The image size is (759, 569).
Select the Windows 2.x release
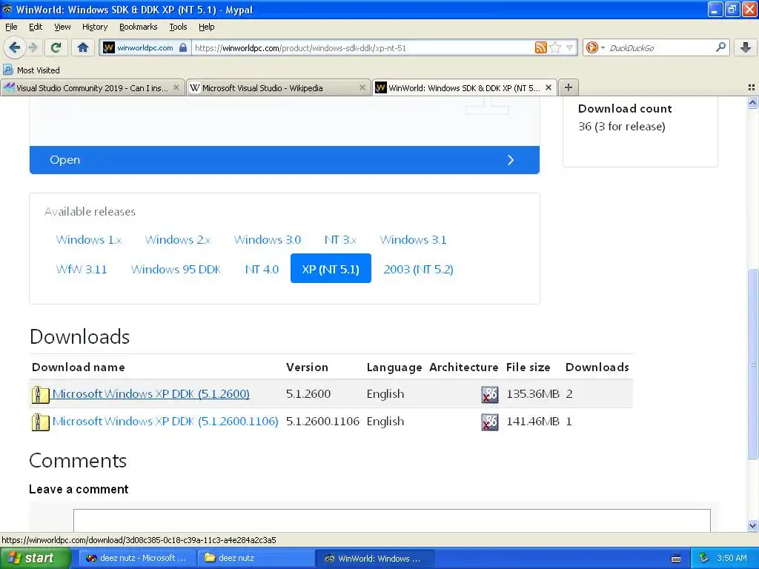pyautogui.click(x=178, y=239)
